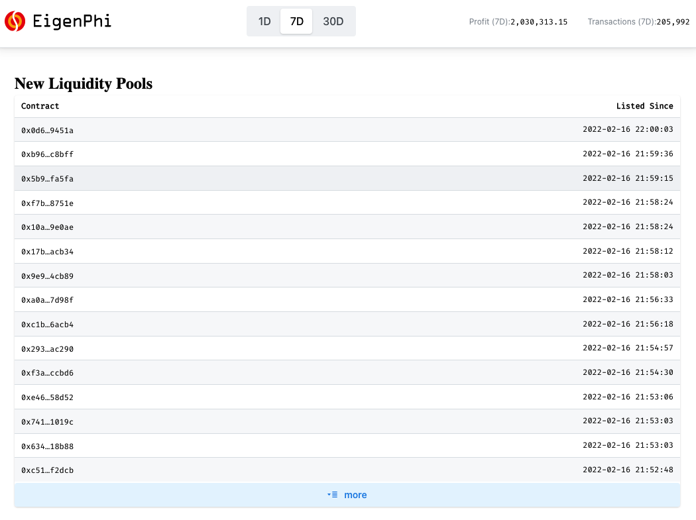Click listed date of contract 0x741…1019c
Screen dimensions: 696x520
(x=628, y=420)
